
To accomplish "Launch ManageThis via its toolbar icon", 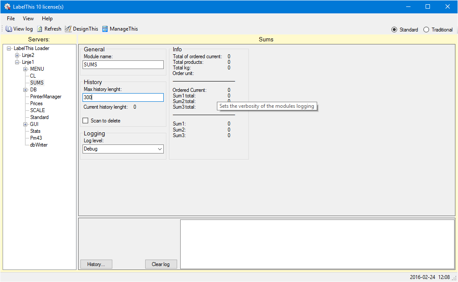I will [x=105, y=29].
